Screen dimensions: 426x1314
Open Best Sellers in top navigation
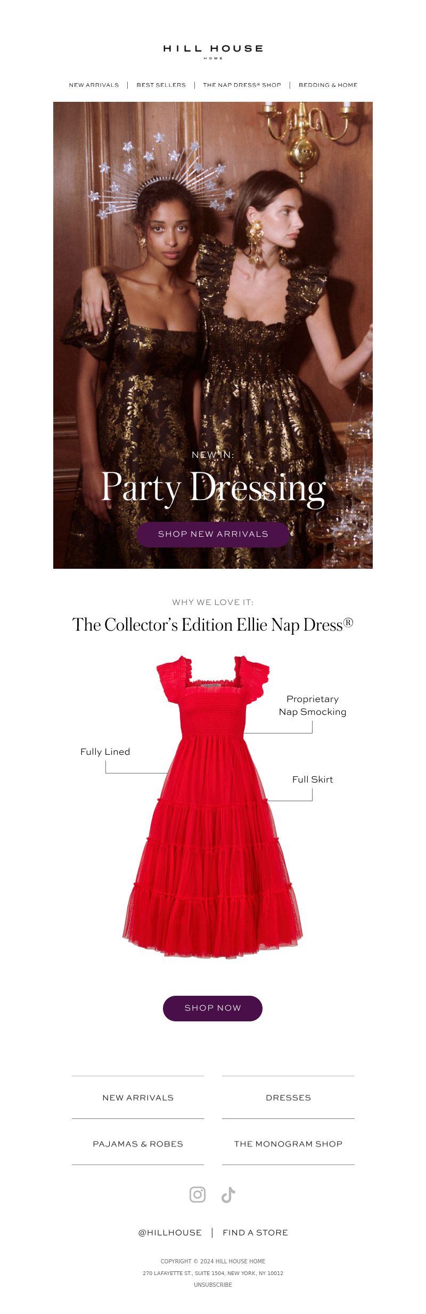(x=161, y=85)
